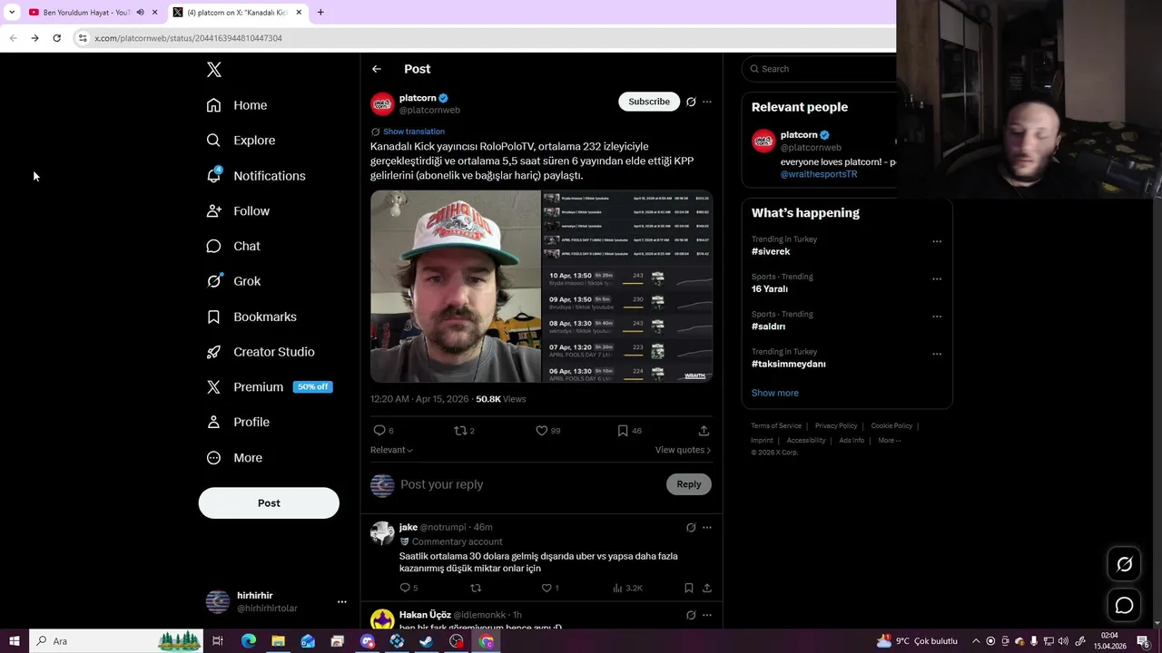Click Grok icon on jake's reply
Image resolution: width=1162 pixels, height=653 pixels.
[691, 528]
